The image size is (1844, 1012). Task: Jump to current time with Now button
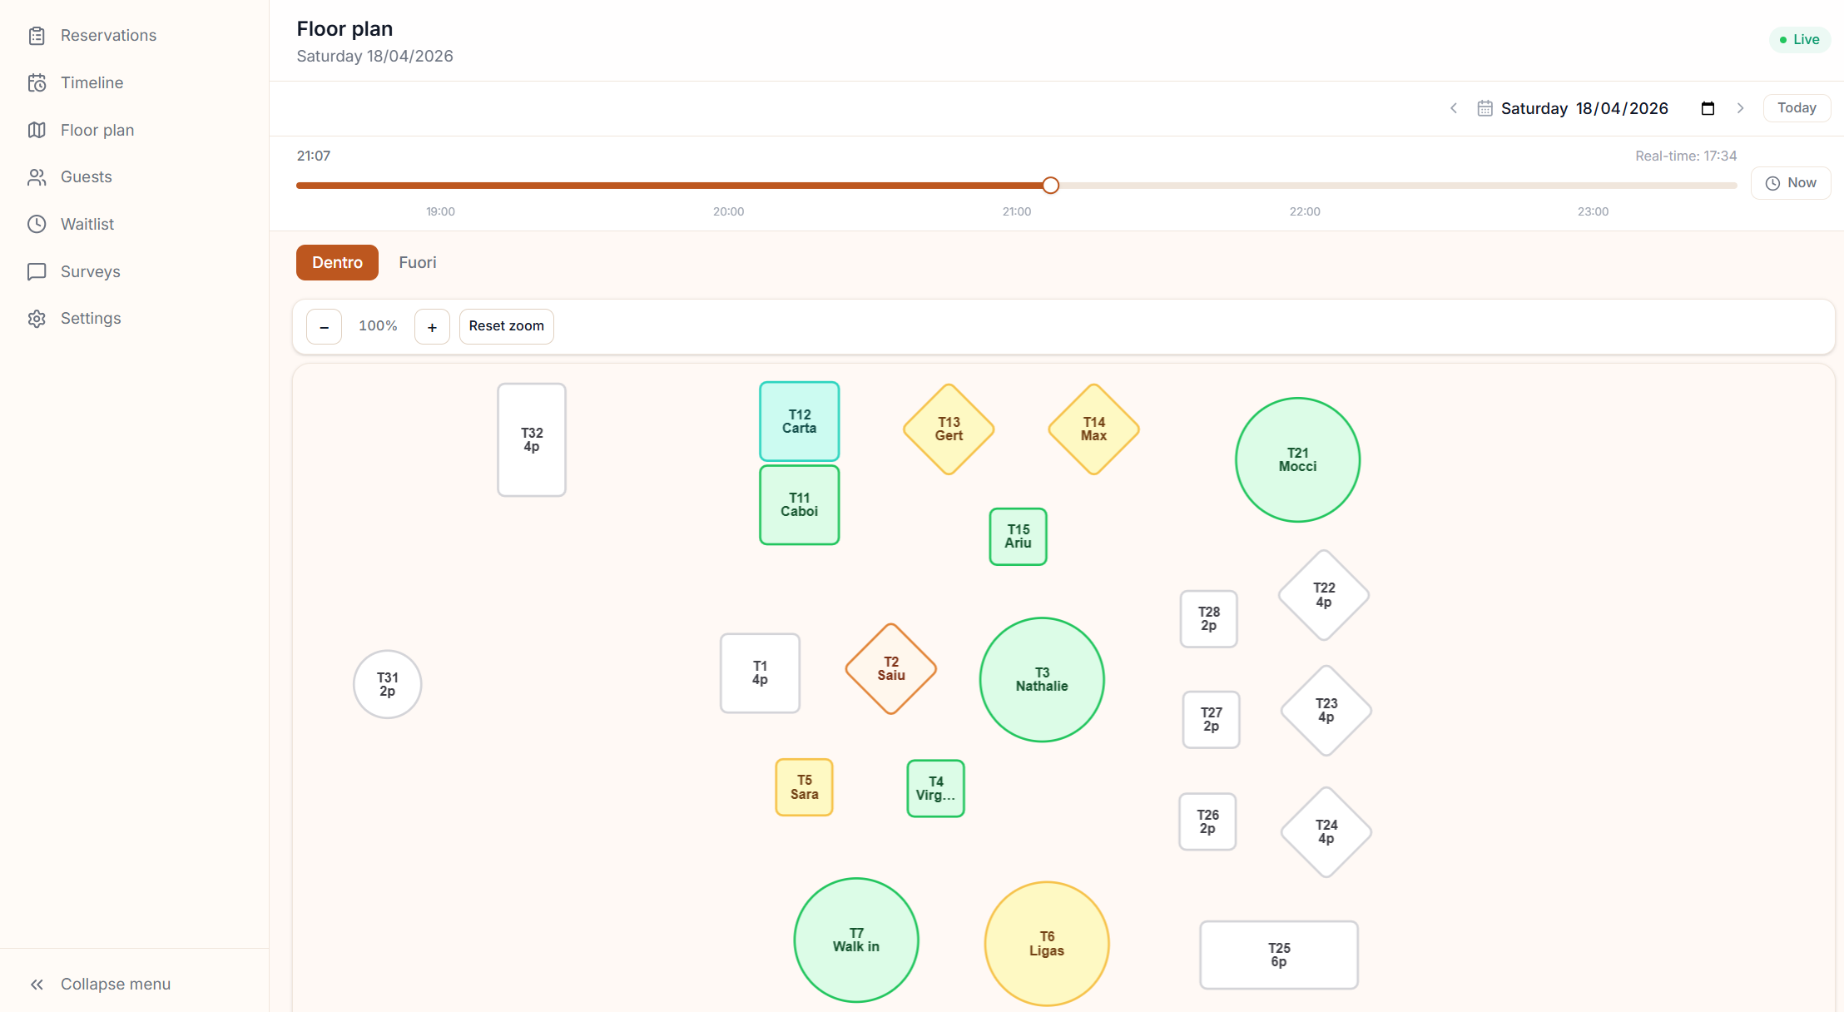point(1791,183)
